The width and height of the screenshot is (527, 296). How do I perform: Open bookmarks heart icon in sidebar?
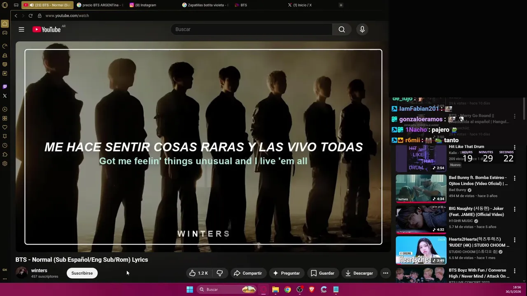[5, 127]
